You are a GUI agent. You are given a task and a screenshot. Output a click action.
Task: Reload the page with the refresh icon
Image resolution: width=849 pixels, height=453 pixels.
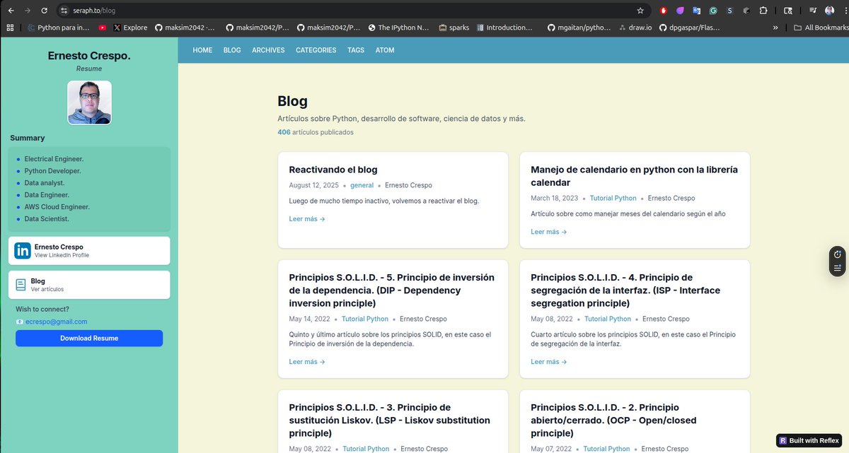point(44,11)
